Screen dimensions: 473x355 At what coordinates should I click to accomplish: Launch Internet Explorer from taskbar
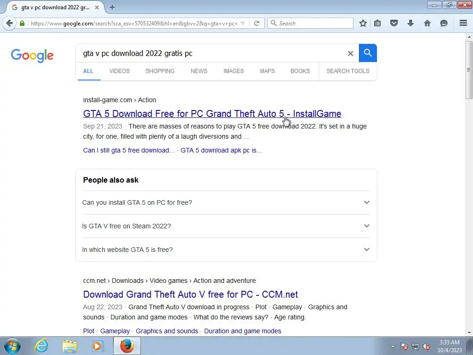pyautogui.click(x=41, y=346)
